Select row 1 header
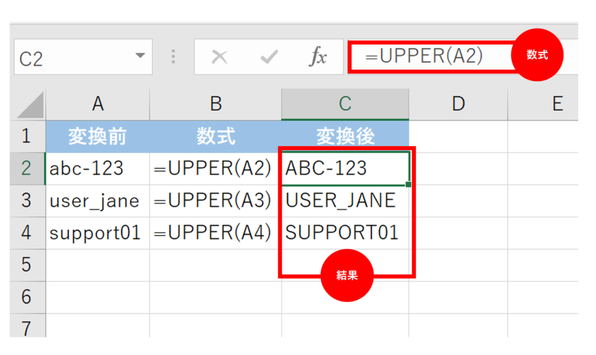The height and width of the screenshot is (355, 596). pos(27,137)
